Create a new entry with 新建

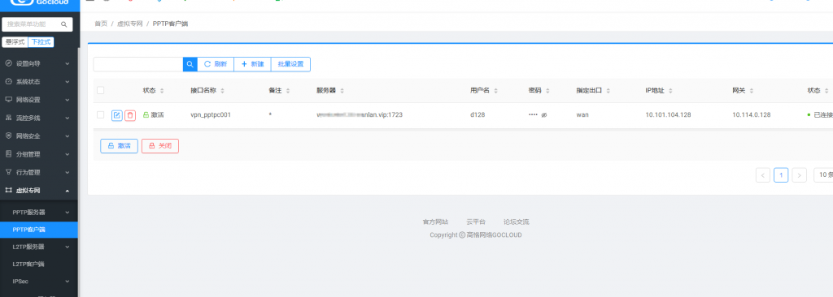[253, 64]
